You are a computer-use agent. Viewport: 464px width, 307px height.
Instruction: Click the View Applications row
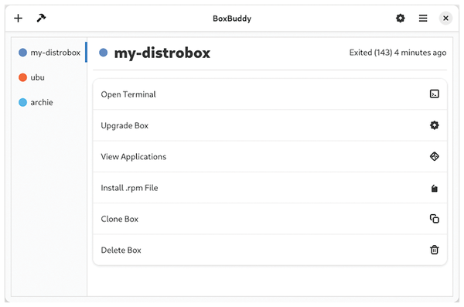pyautogui.click(x=270, y=157)
